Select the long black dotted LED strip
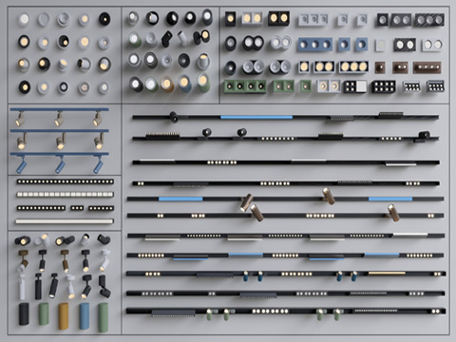 coord(66,181)
